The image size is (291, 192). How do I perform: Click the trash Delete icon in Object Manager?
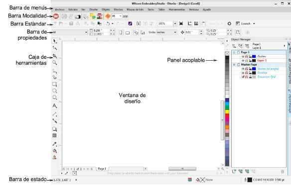(x=282, y=172)
